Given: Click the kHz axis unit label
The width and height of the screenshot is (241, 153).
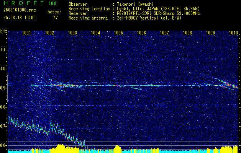Looking at the screenshot, I should pyautogui.click(x=3, y=31).
